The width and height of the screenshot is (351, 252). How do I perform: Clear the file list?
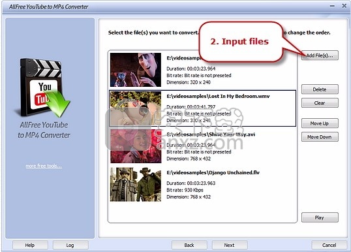point(320,103)
